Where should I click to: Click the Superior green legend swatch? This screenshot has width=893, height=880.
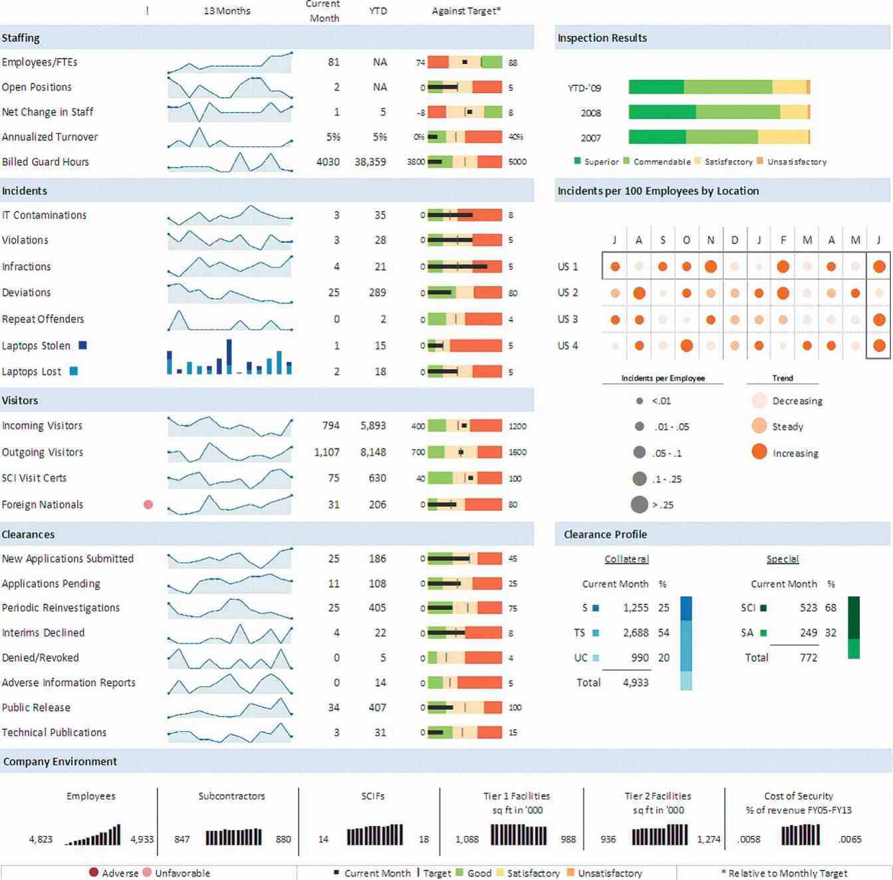pos(577,161)
